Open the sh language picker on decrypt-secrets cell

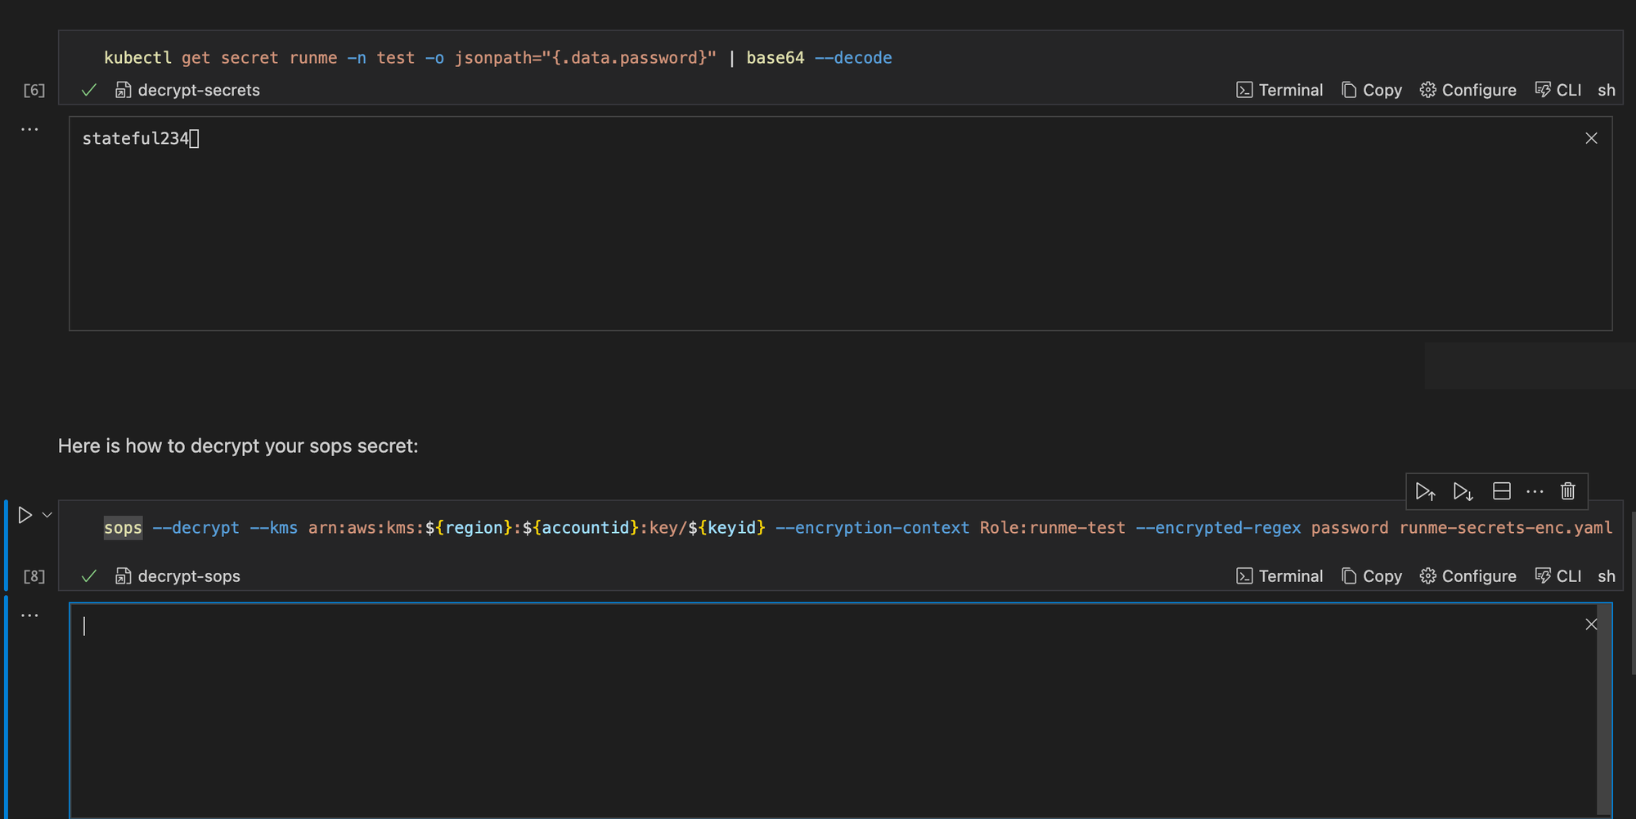(x=1606, y=90)
